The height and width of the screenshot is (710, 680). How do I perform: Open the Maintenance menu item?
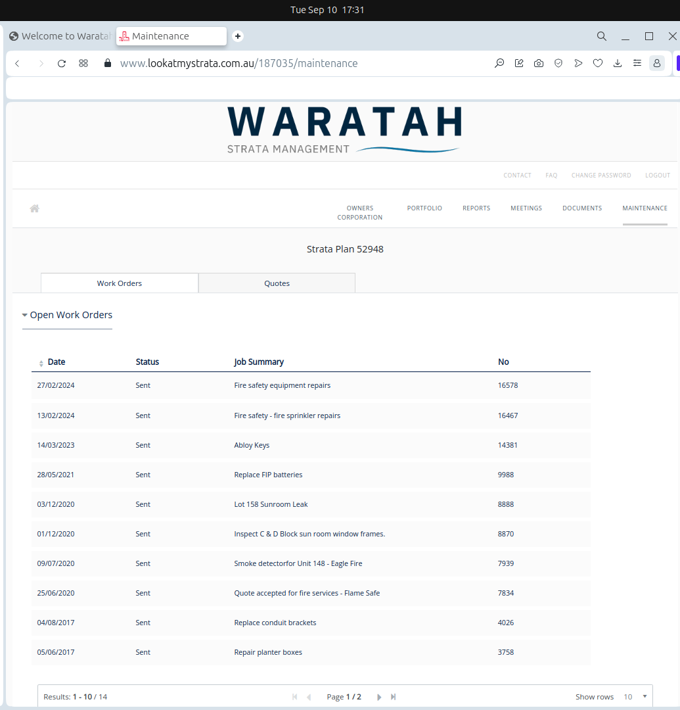click(645, 208)
